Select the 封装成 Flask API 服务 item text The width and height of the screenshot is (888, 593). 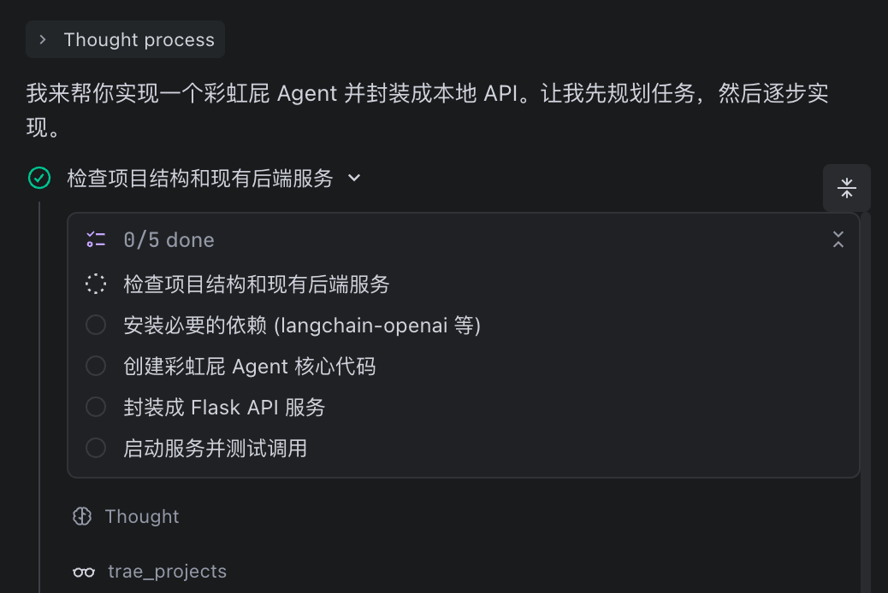coord(224,408)
